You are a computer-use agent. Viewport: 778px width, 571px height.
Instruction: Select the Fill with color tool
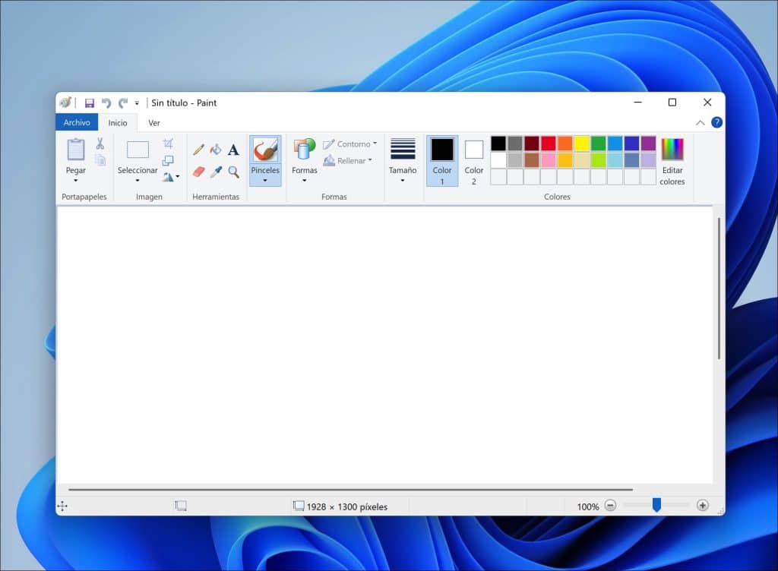(216, 150)
